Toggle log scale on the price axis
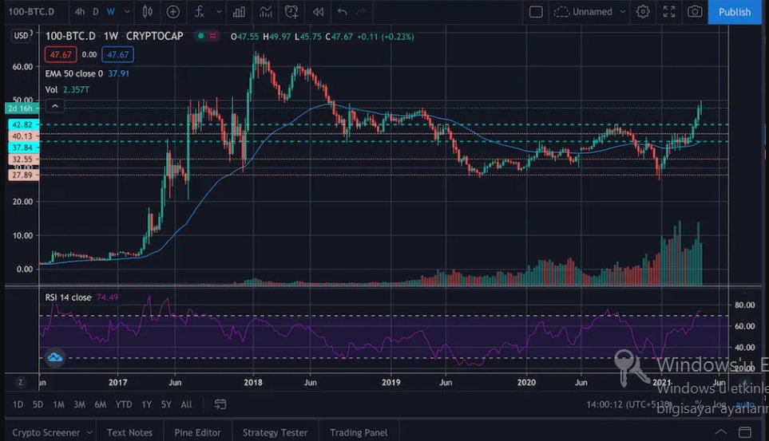 [719, 405]
